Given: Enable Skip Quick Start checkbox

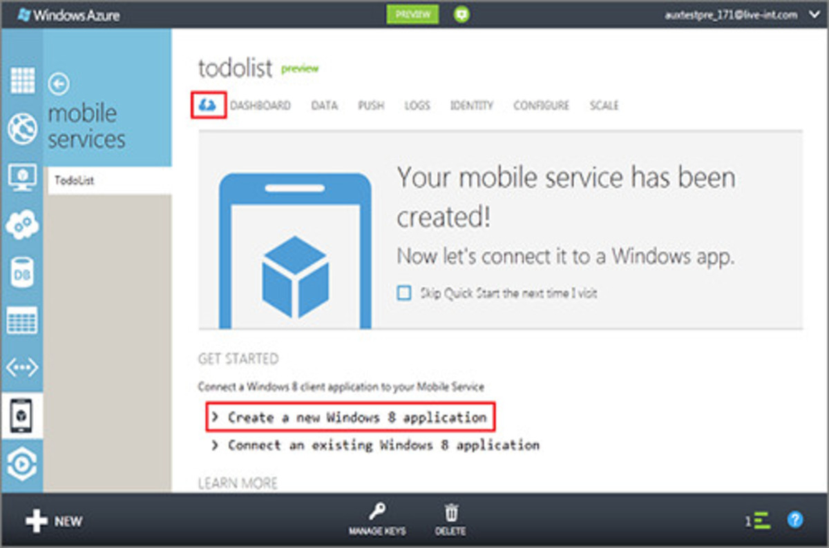Looking at the screenshot, I should [404, 293].
